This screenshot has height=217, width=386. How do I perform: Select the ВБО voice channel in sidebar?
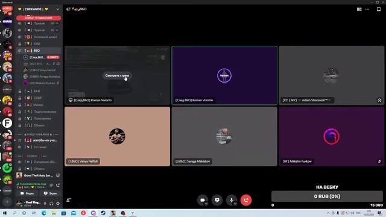tap(38, 51)
